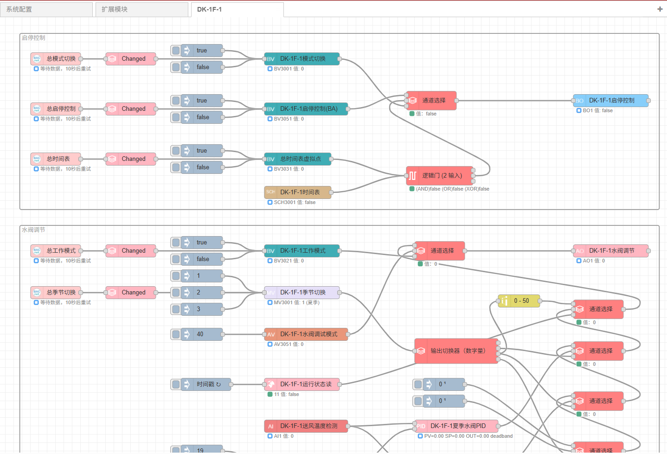Screen dimensions: 667x454
Task: Click the icon on DK-1F-1运行状态读 node
Action: [x=271, y=384]
